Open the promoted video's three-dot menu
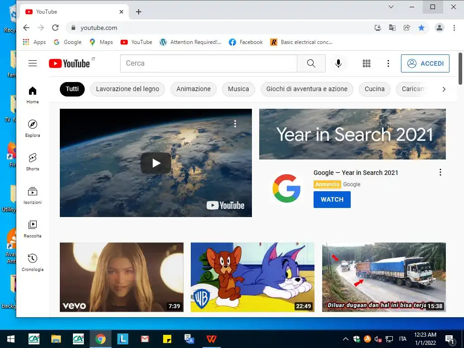Viewport: 464px width, 348px height. click(x=235, y=124)
